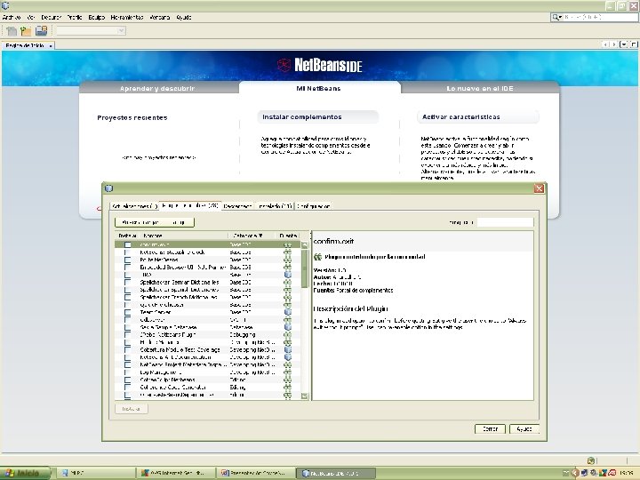This screenshot has height=480, width=640.
Task: Switch to the Instalado tab
Action: tap(275, 206)
